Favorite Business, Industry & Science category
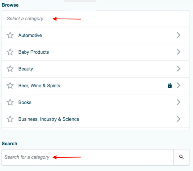This screenshot has height=171, width=193. coord(10,119)
